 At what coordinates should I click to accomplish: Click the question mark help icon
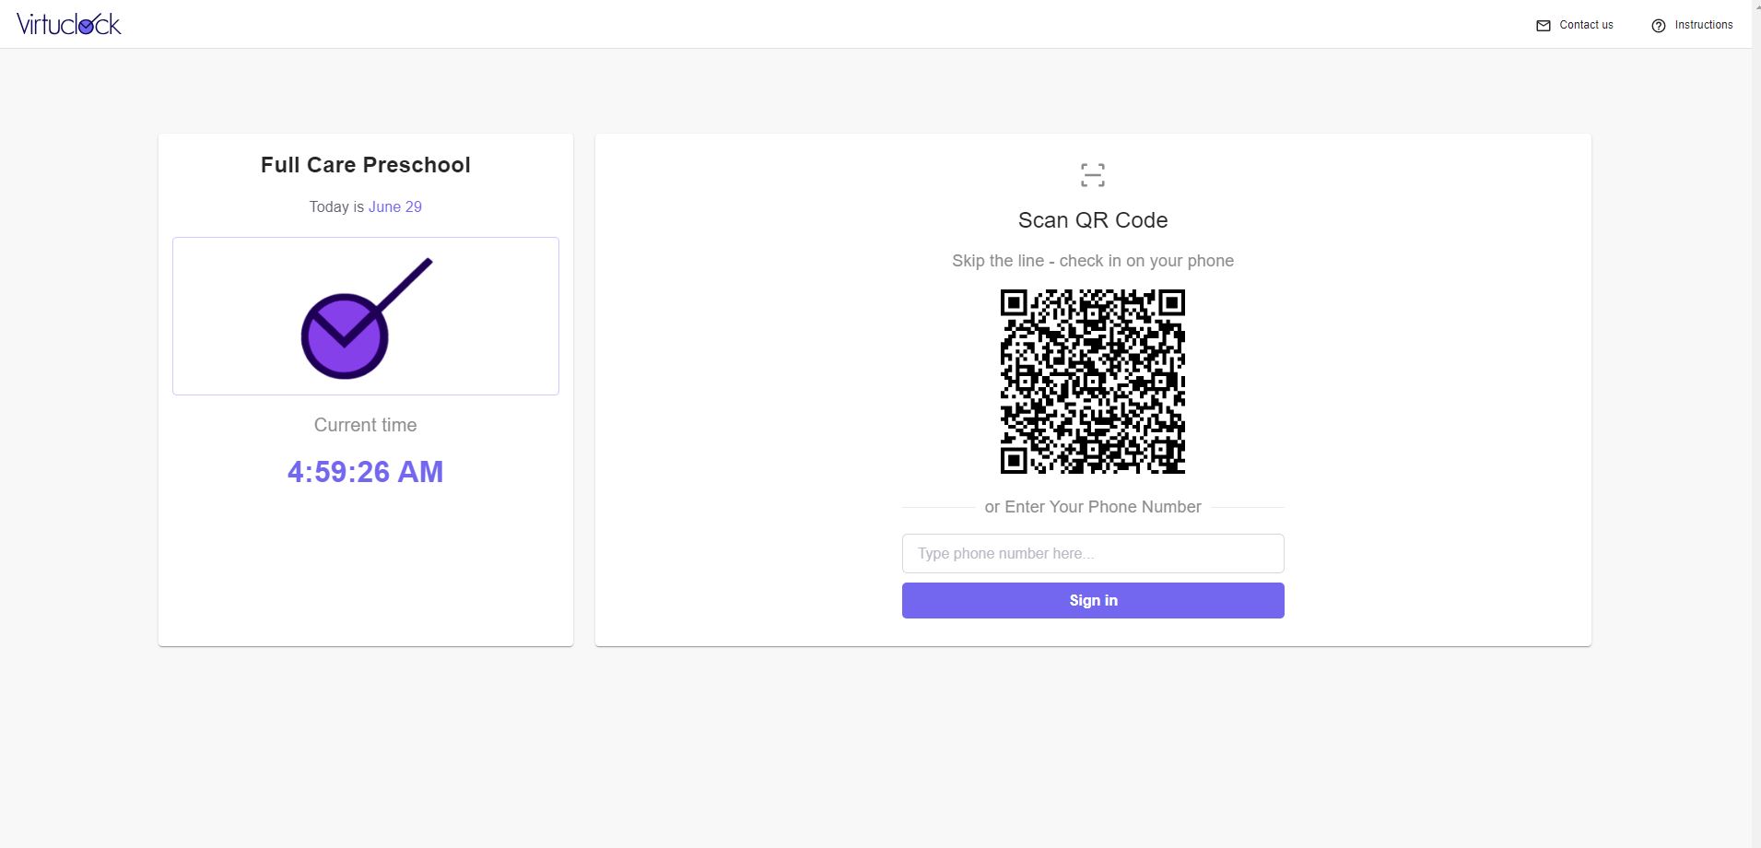point(1659,26)
